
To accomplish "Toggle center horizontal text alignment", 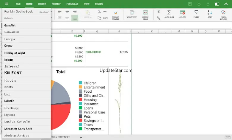I will click(67, 12).
